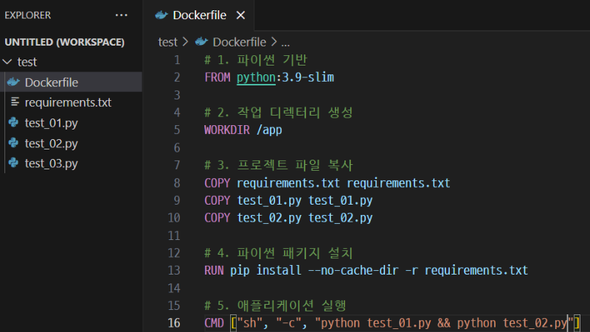This screenshot has width=590, height=332.
Task: Click the COPY keyword on line 9
Action: [217, 200]
